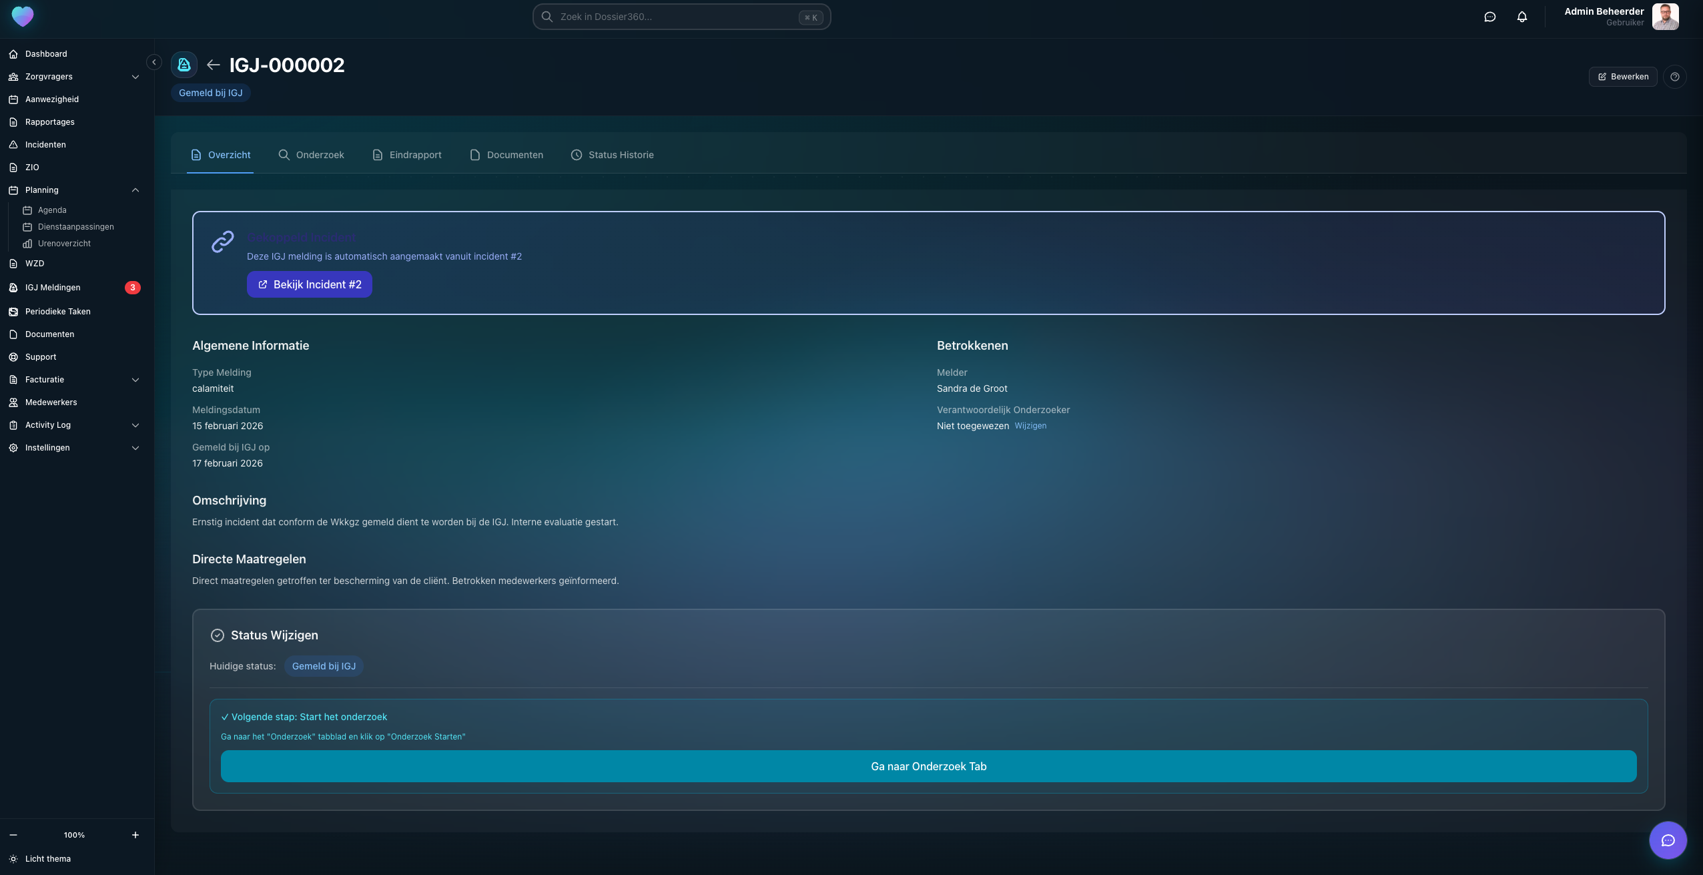Open the Status Historie tab

click(612, 155)
